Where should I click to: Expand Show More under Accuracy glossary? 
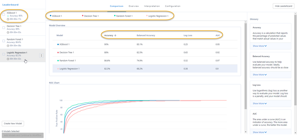coord(260,46)
